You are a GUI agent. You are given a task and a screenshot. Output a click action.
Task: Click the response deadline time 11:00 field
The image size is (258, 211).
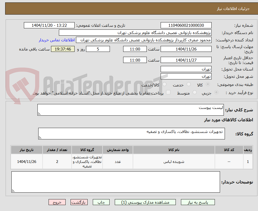pyautogui.click(x=135, y=49)
